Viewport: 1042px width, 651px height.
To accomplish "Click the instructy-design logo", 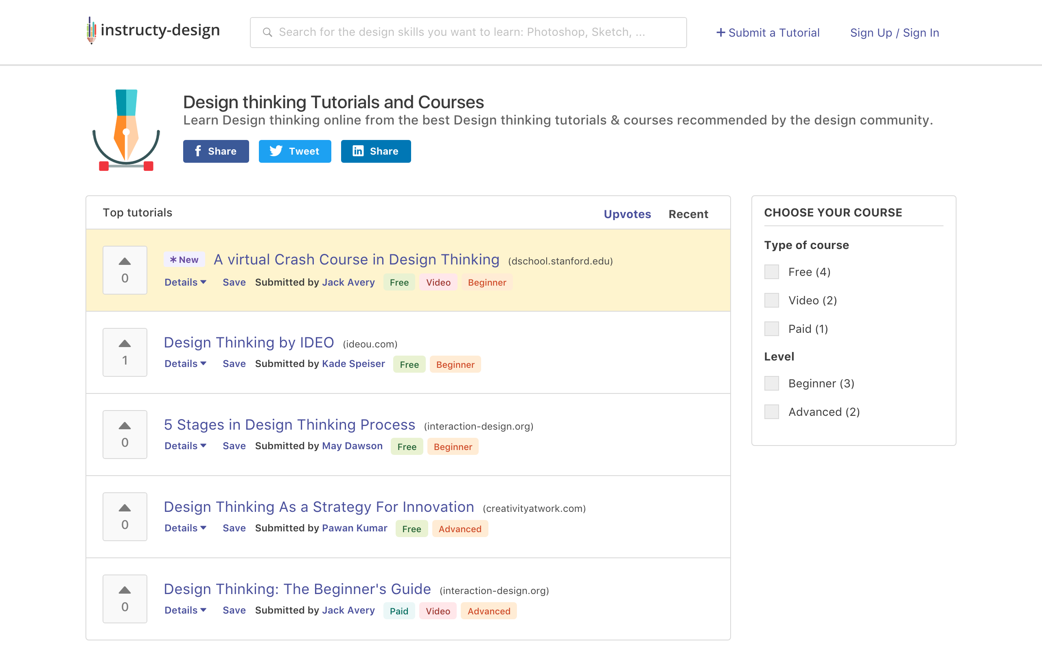I will [152, 30].
